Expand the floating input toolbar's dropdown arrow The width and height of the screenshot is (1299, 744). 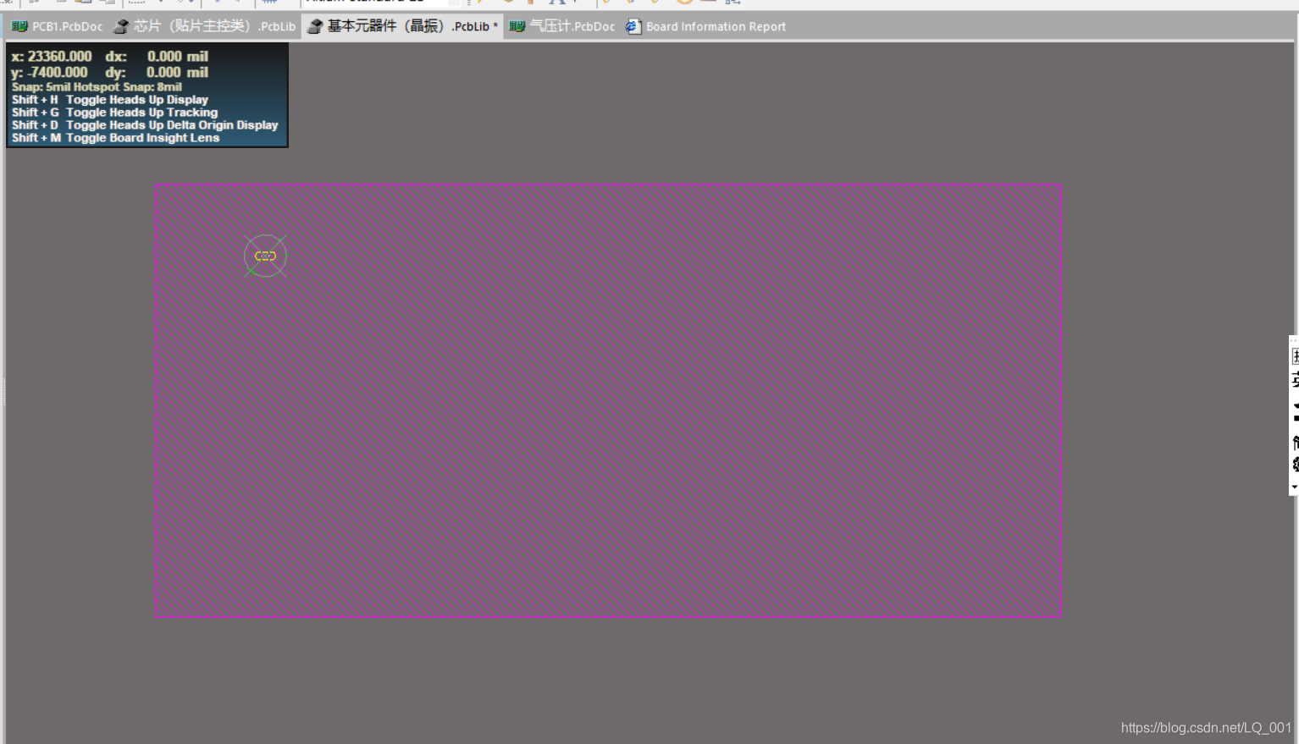click(1294, 487)
